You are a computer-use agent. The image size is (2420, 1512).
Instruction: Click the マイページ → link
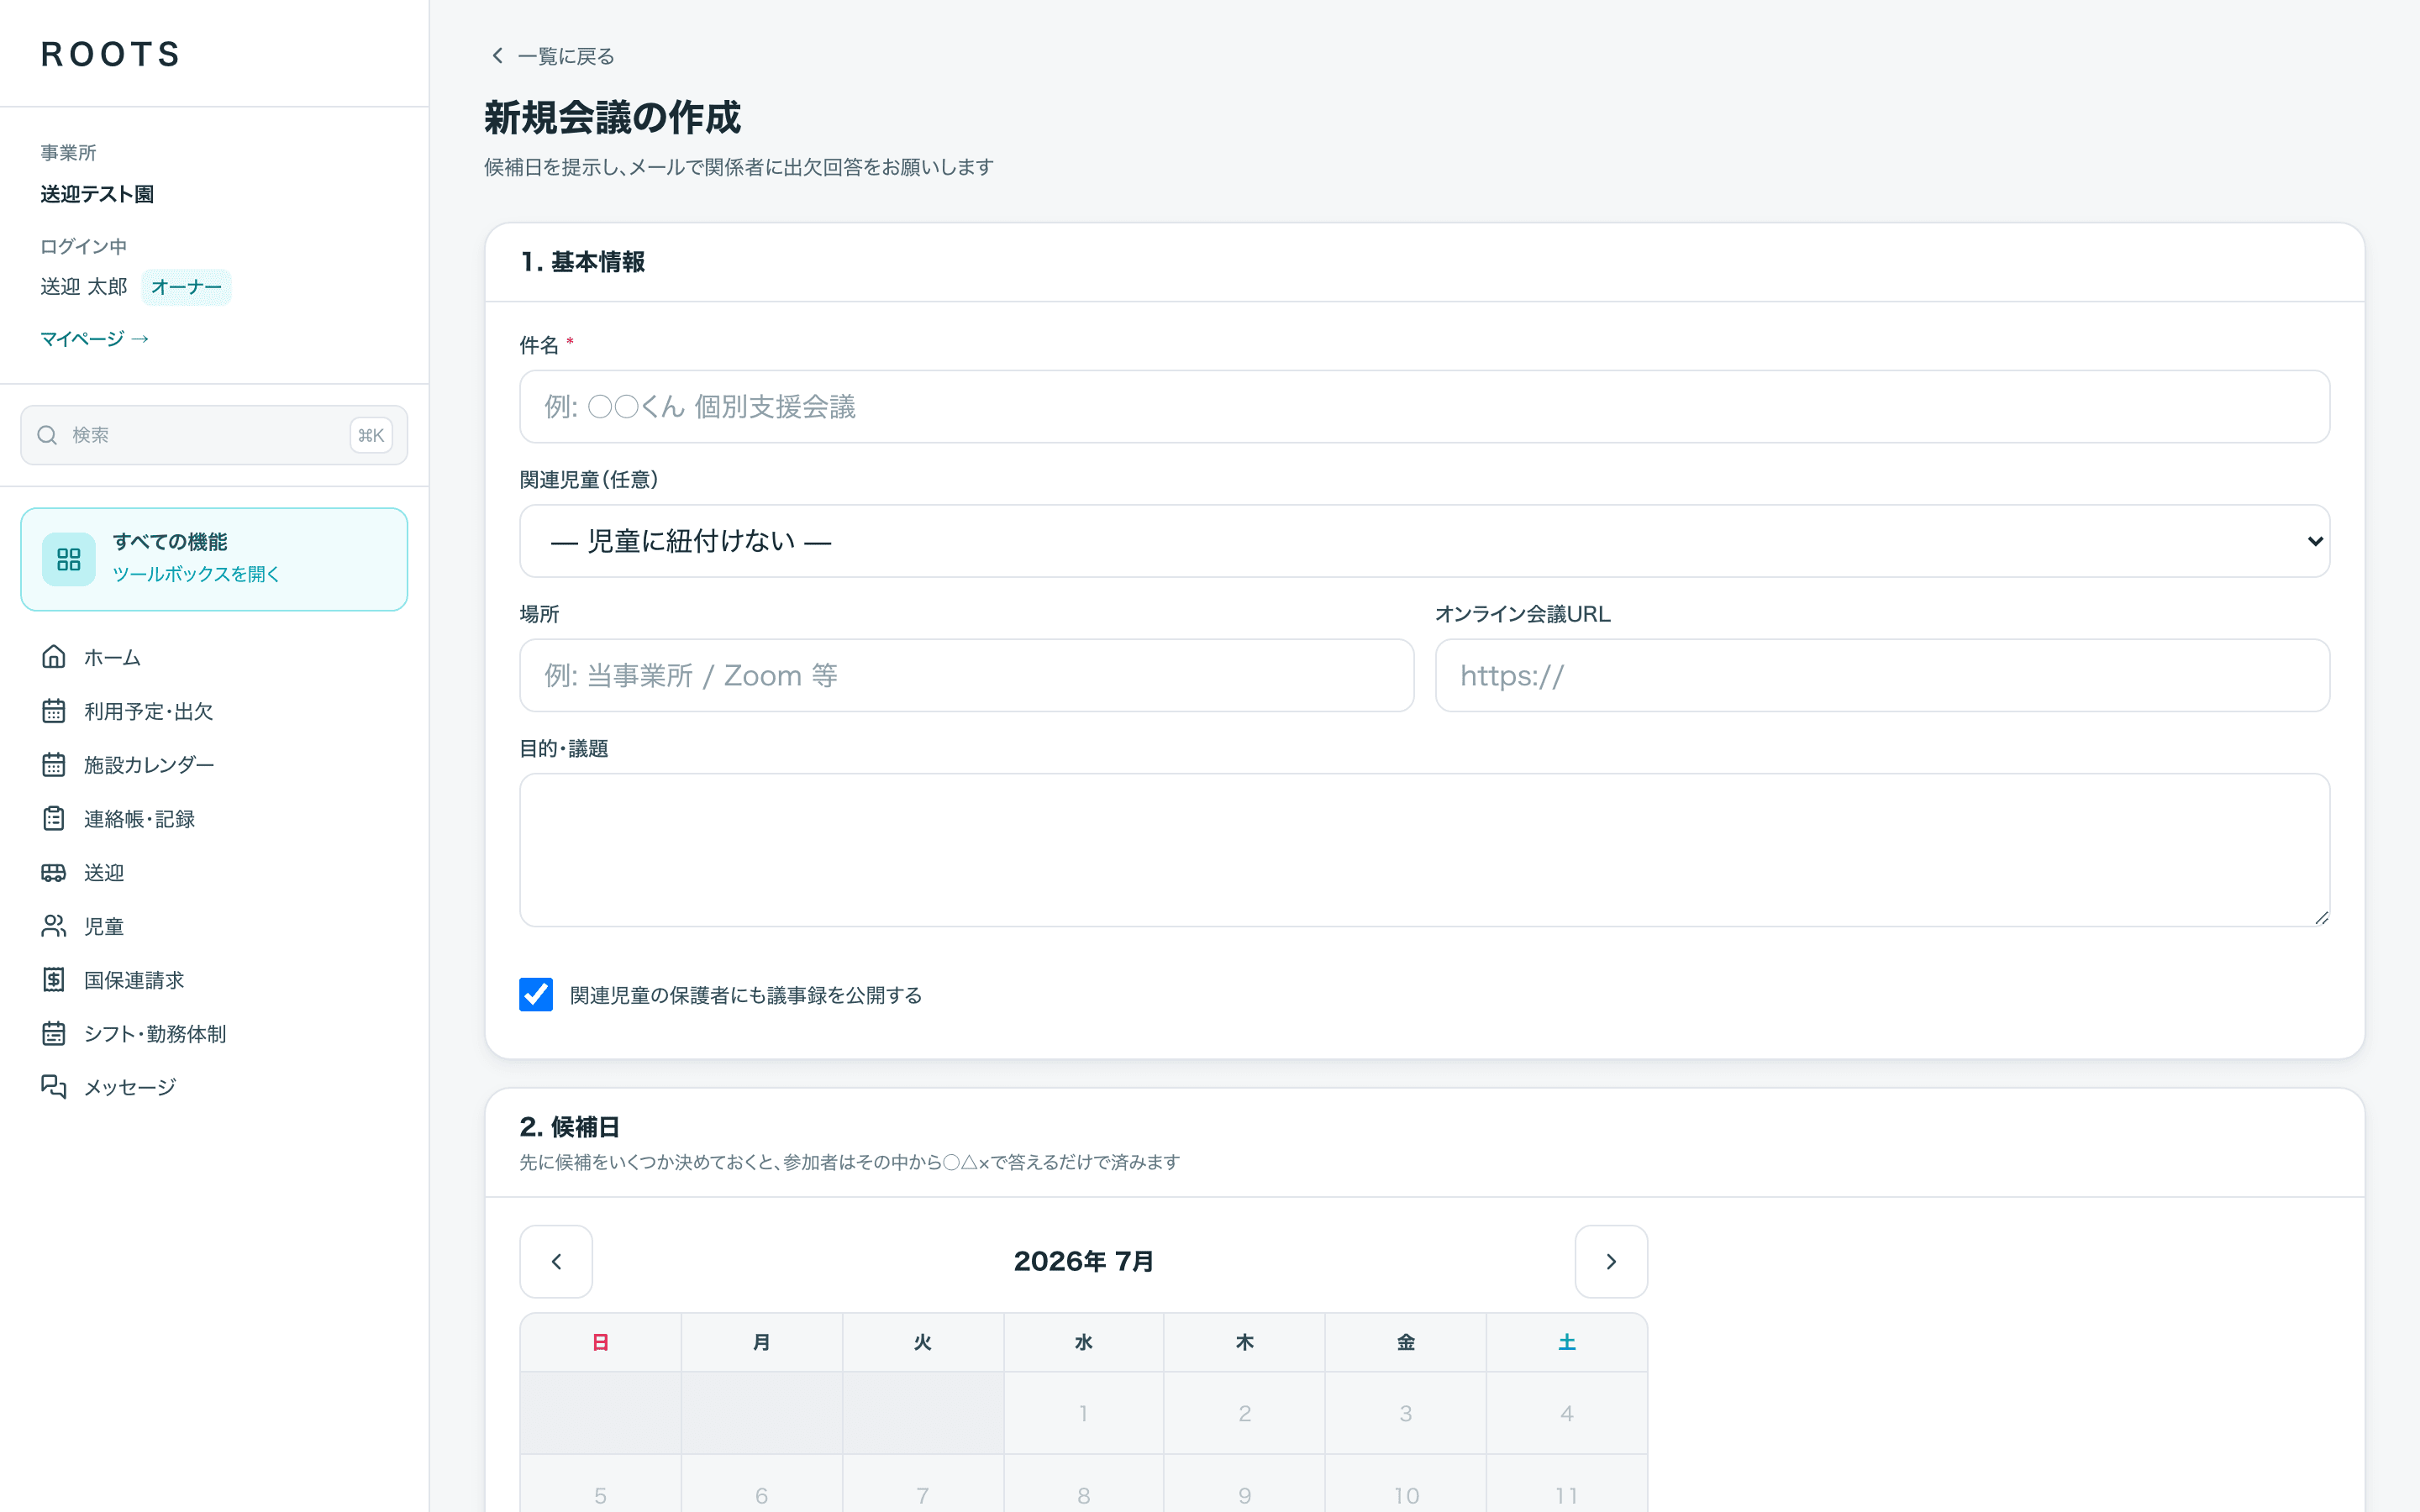coord(95,339)
